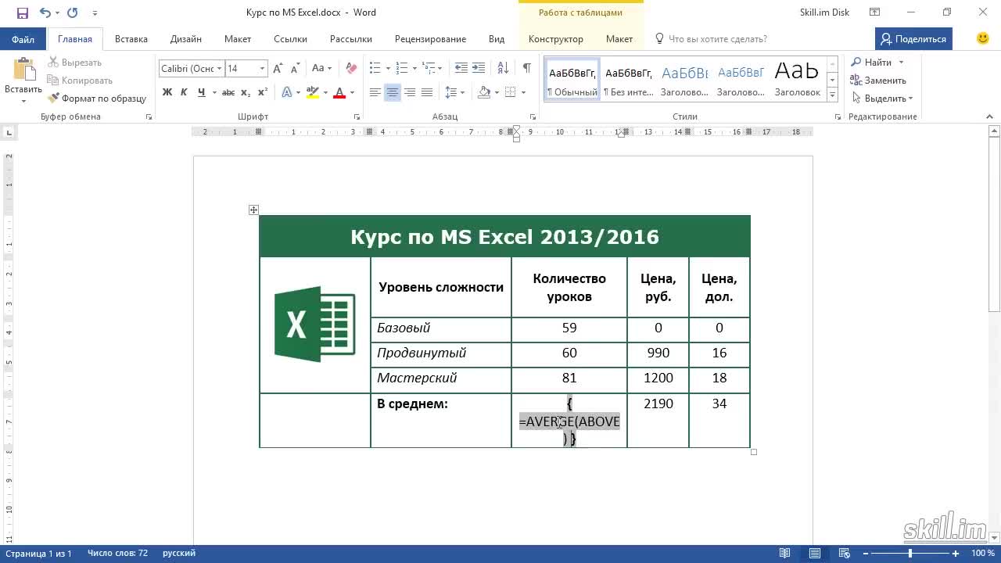Open the change case (Аа) menu
This screenshot has height=563, width=1001.
pyautogui.click(x=321, y=69)
